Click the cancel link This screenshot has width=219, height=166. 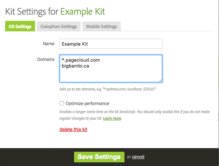coord(138,157)
